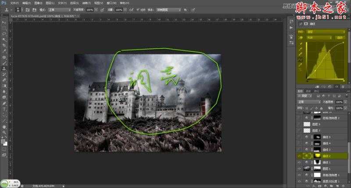This screenshot has height=188, width=351.
Task: Select the Eyedropper tool in the left toolbar
Action: coord(4,51)
